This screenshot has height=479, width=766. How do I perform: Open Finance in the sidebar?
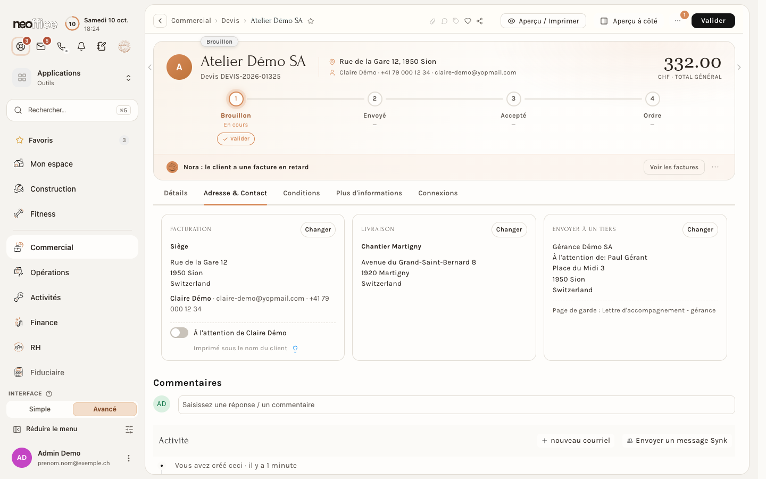72,323
